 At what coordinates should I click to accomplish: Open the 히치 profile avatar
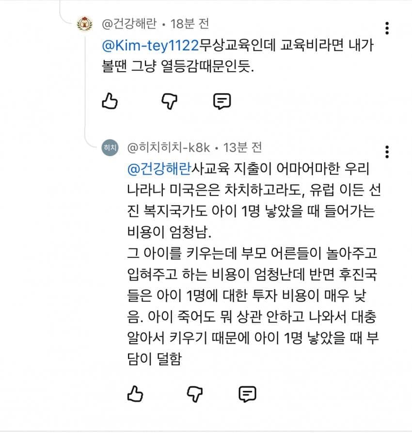(x=110, y=147)
